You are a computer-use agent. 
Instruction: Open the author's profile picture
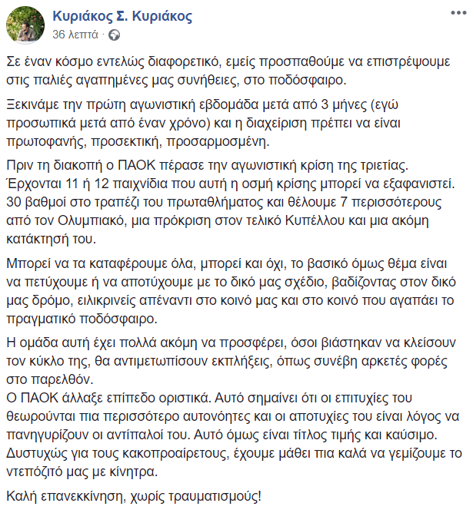26,24
